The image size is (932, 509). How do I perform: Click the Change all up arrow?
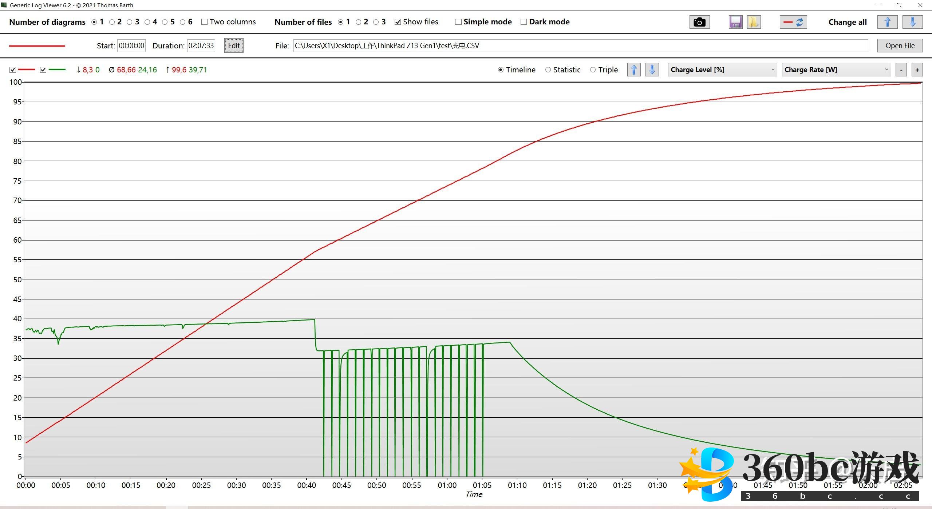click(887, 22)
